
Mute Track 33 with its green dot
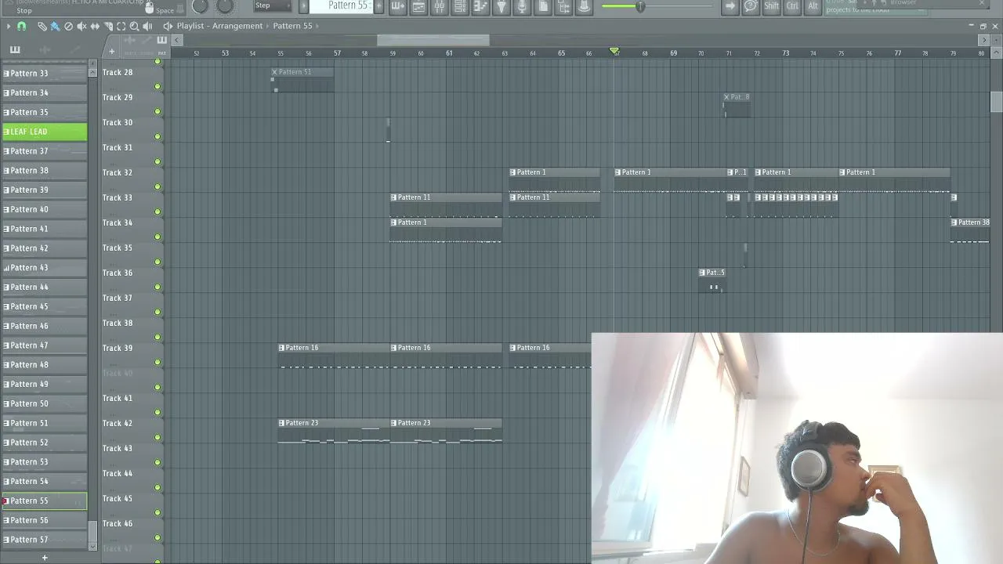pos(158,211)
